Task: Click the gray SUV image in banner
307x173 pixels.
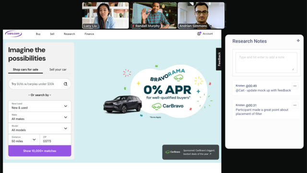Action: (123, 104)
